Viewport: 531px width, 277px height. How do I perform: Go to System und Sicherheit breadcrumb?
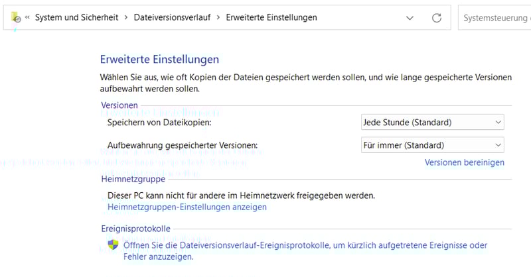tap(76, 18)
